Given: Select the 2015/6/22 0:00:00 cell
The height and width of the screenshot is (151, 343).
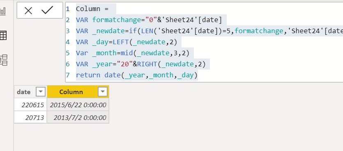Looking at the screenshot, I should [78, 105].
